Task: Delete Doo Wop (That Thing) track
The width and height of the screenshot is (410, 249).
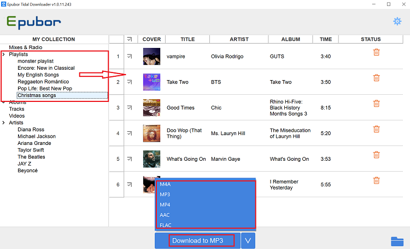Action: [376, 129]
